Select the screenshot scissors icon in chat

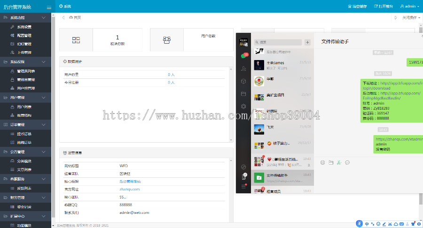click(x=339, y=162)
